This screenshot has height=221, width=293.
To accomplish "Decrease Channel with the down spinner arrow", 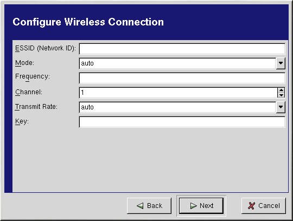I will click(x=281, y=95).
